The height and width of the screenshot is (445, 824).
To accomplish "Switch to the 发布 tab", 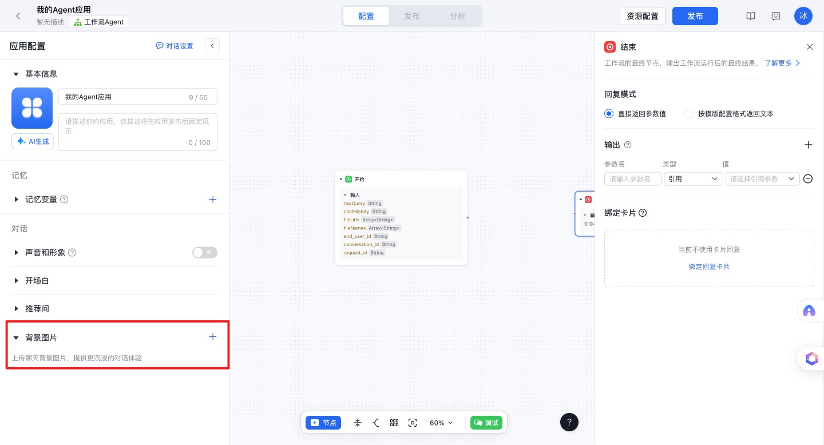I will pos(412,16).
